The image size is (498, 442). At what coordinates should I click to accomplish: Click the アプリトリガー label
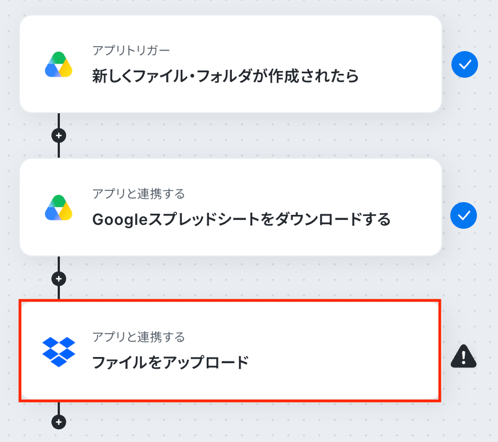131,51
